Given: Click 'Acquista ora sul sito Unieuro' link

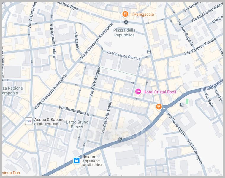Looking at the screenshot, I should (93, 163).
